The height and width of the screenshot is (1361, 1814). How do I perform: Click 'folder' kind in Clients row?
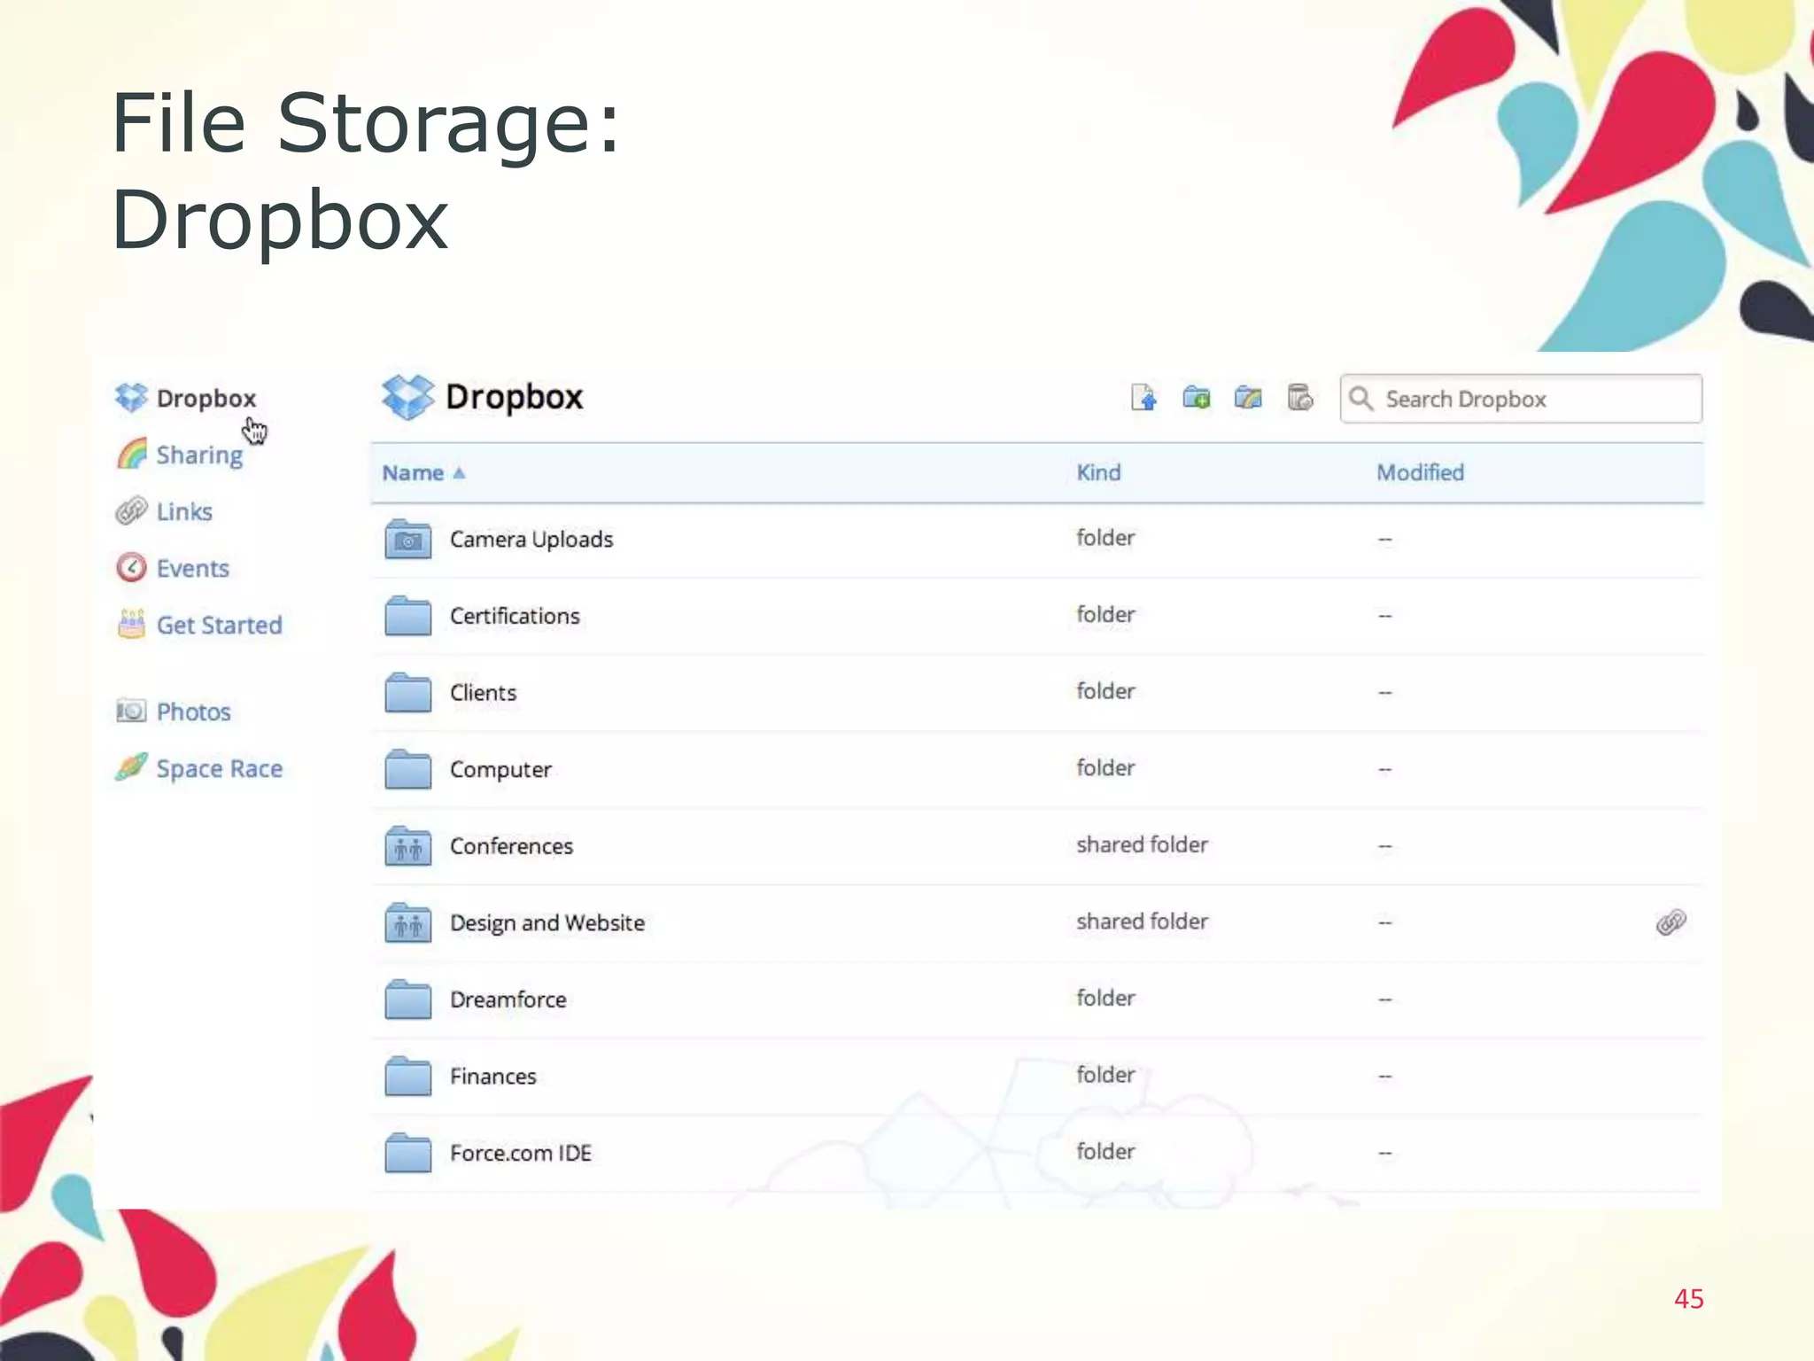(x=1105, y=691)
